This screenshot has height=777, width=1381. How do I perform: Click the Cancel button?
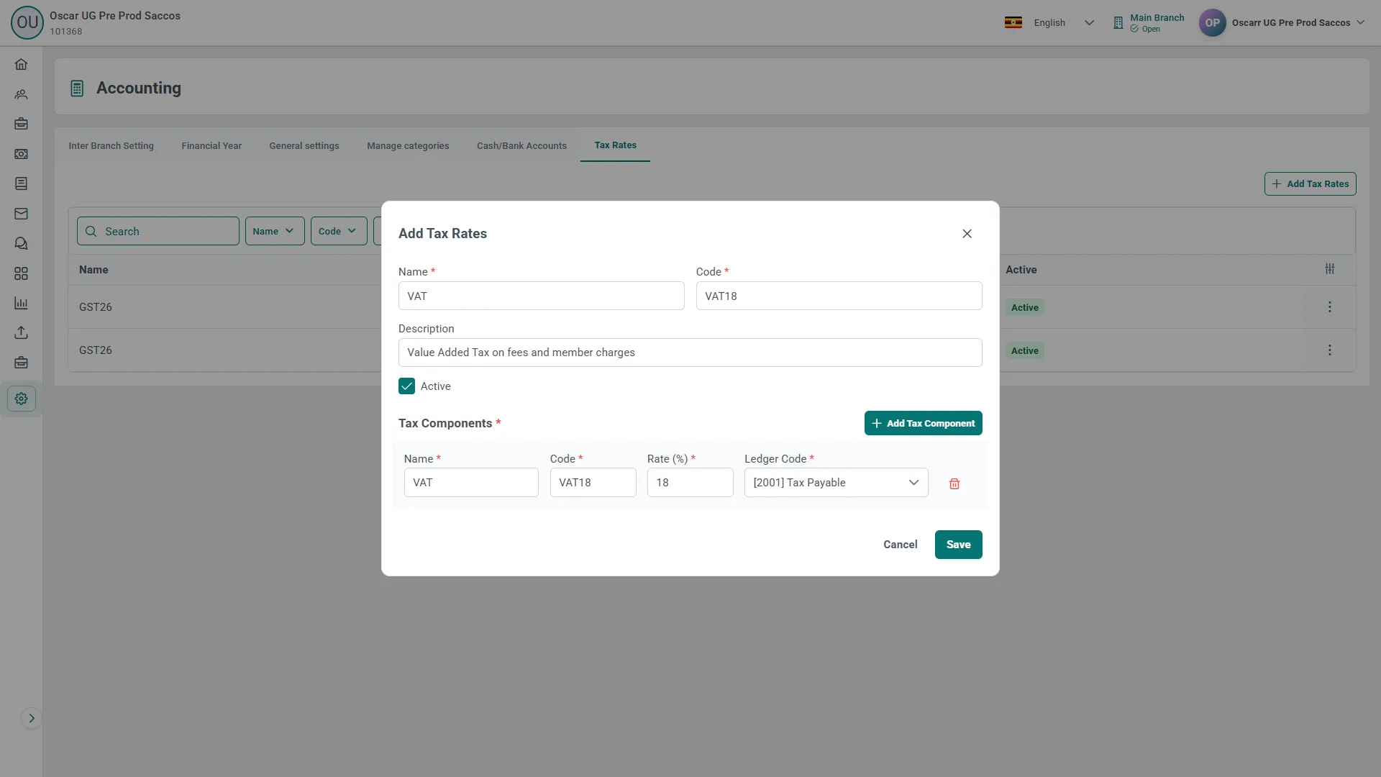(x=900, y=545)
